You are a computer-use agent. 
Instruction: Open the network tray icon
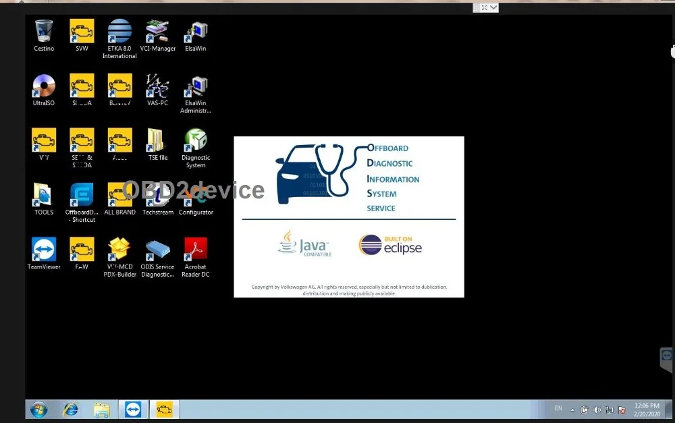pos(609,410)
